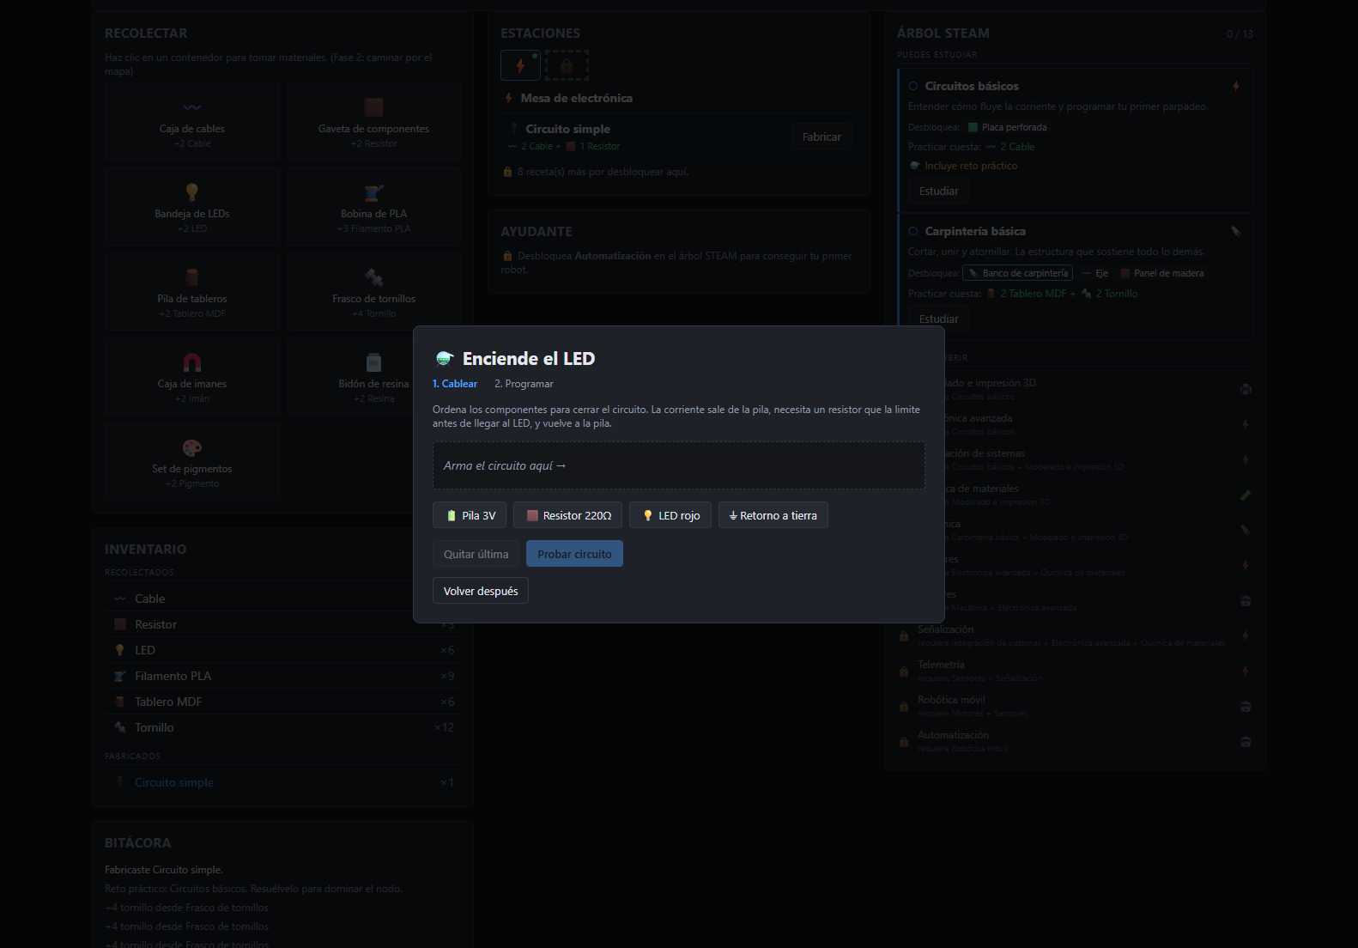Click the 0 / 13 progress counter

tap(1240, 34)
